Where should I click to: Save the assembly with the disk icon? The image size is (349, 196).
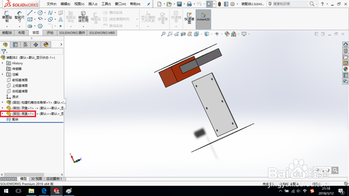[x=179, y=4]
